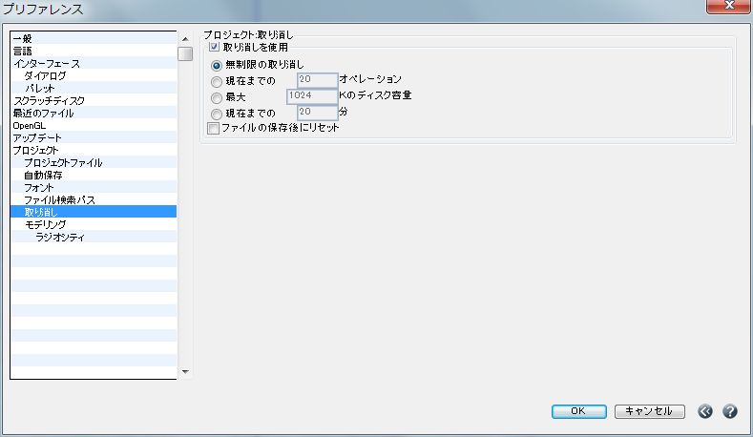
Task: Select the 自動保存 subcategory
Action: (94, 176)
